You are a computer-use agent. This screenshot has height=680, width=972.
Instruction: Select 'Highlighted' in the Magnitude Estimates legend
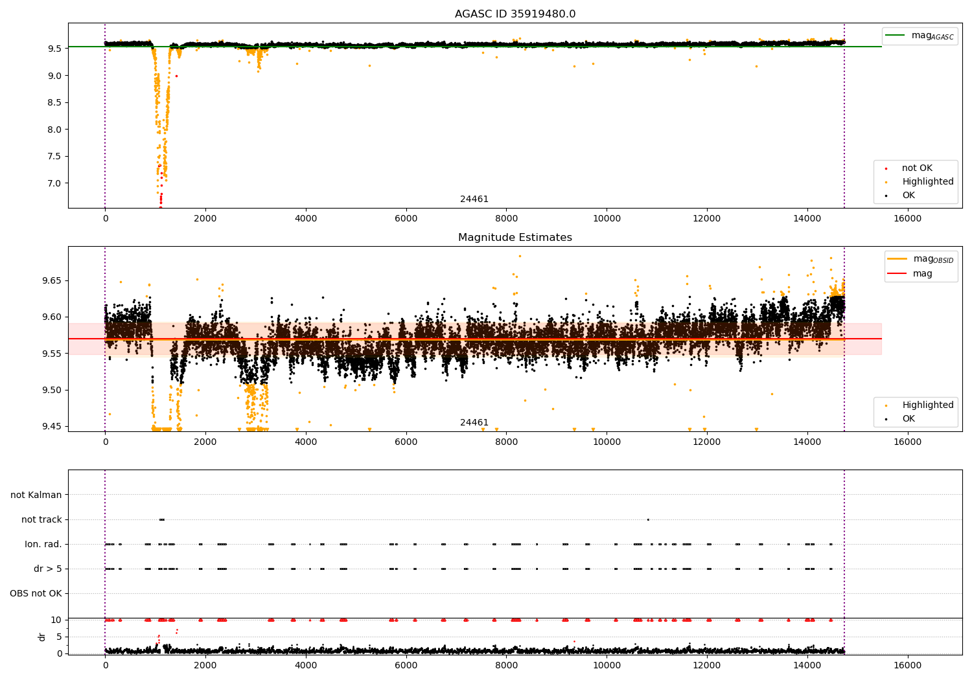[928, 405]
